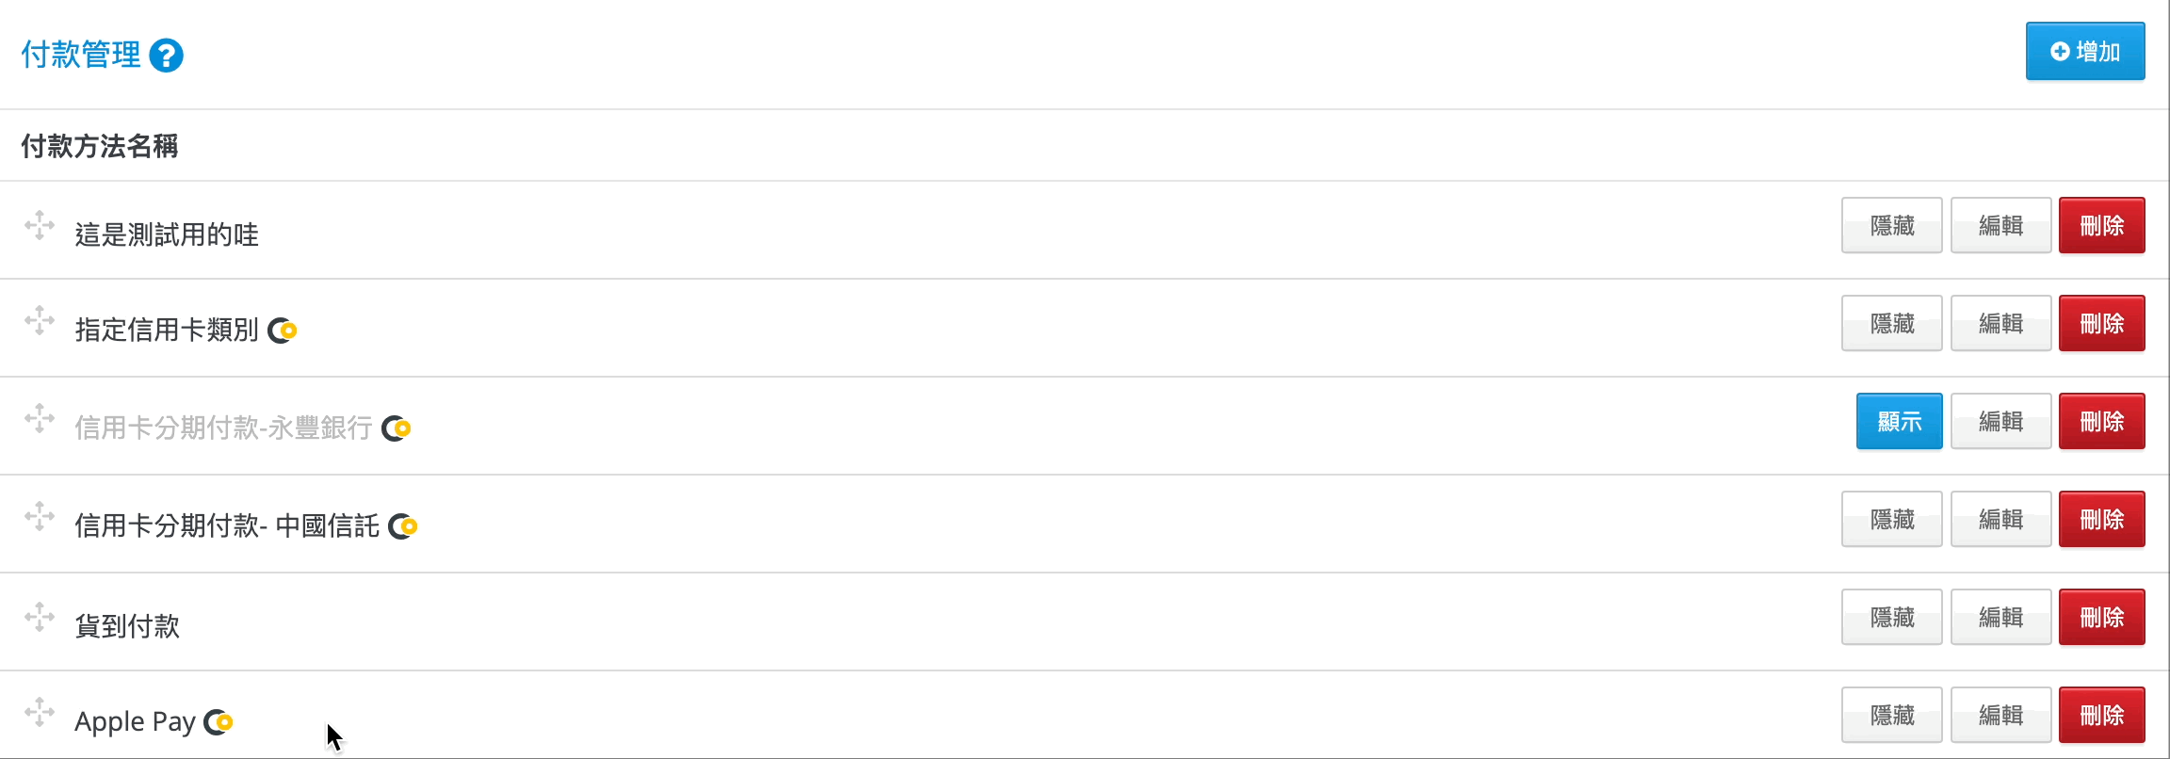The width and height of the screenshot is (2170, 759).
Task: Delete the 信用卡分期付款- 中國信託 payment method
Action: (2101, 519)
